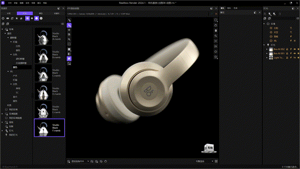Click the topmost circular icon on viewport right toolbar
The width and height of the screenshot is (300, 169).
click(x=216, y=20)
